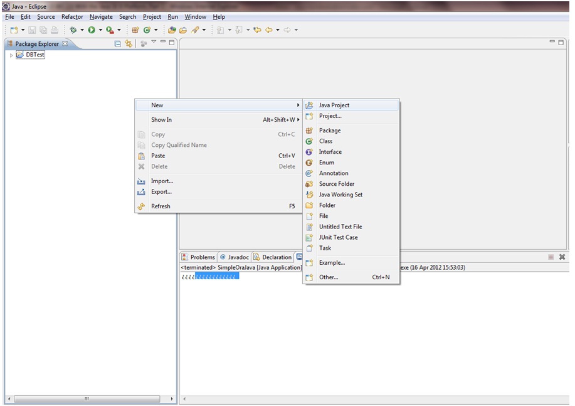This screenshot has height=406, width=575.
Task: Switch to the Javadoc tab
Action: [x=235, y=257]
